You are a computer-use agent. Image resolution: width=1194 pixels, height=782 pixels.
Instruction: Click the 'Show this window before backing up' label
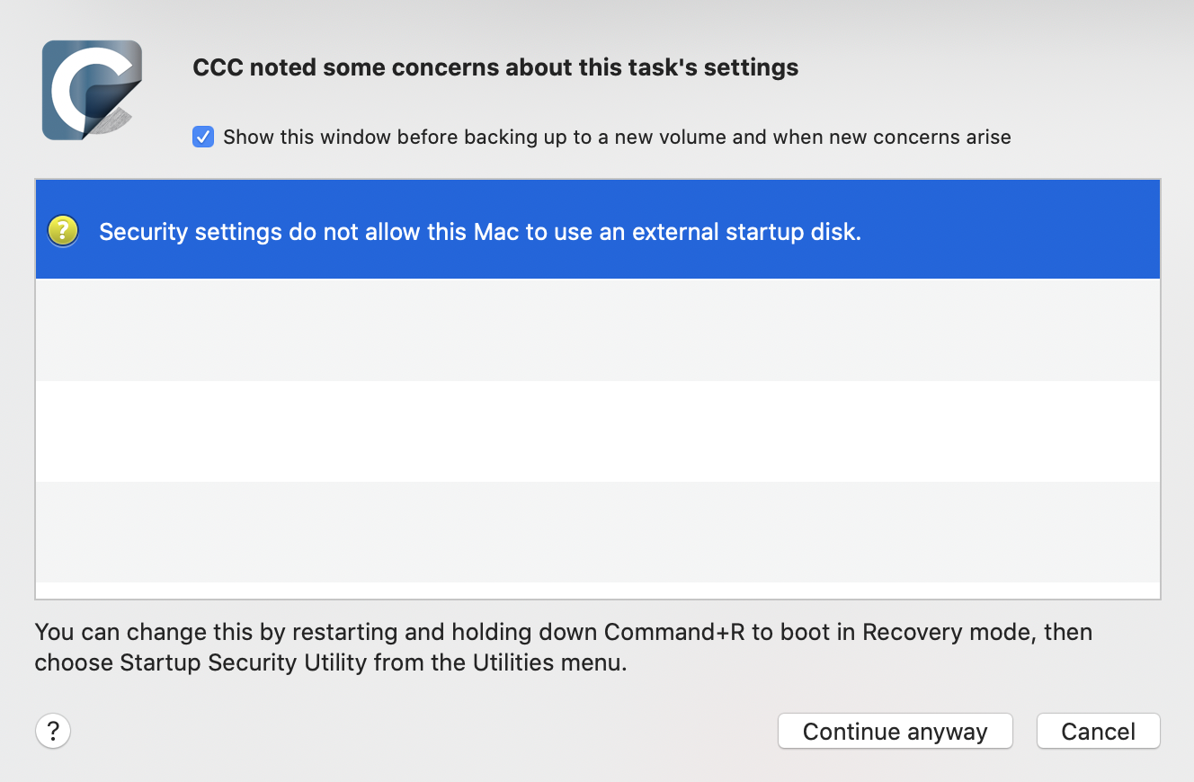617,138
